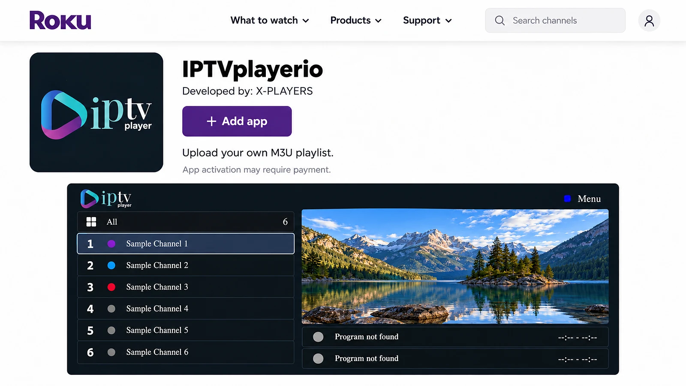686x386 pixels.
Task: Click the mountain lake preview image
Action: pos(455,266)
